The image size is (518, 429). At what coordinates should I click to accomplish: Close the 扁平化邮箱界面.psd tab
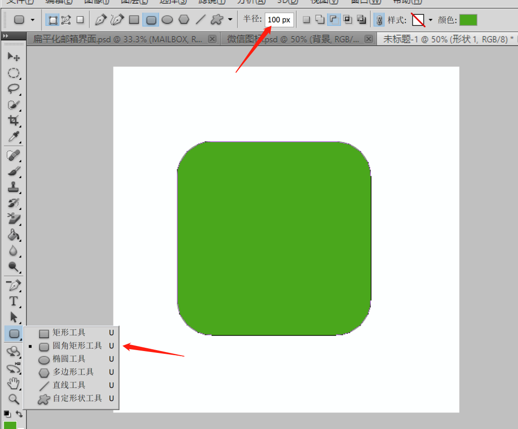click(x=213, y=39)
